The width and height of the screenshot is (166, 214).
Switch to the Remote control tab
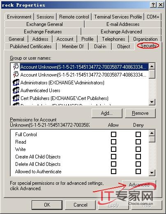pos(74,17)
